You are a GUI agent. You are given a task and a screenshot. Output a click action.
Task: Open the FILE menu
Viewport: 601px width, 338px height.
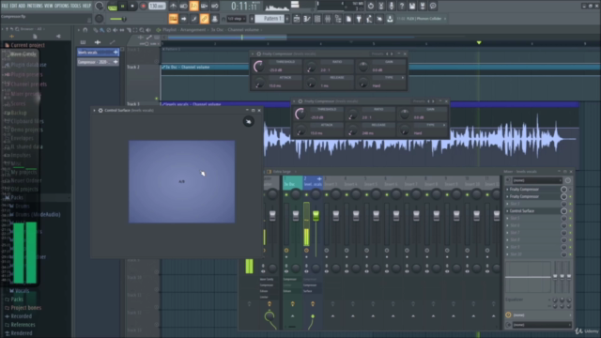[x=5, y=6]
